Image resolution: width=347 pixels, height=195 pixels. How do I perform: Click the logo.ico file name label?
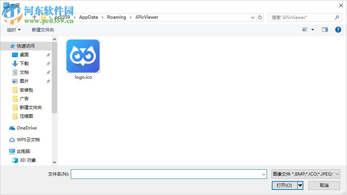(83, 77)
